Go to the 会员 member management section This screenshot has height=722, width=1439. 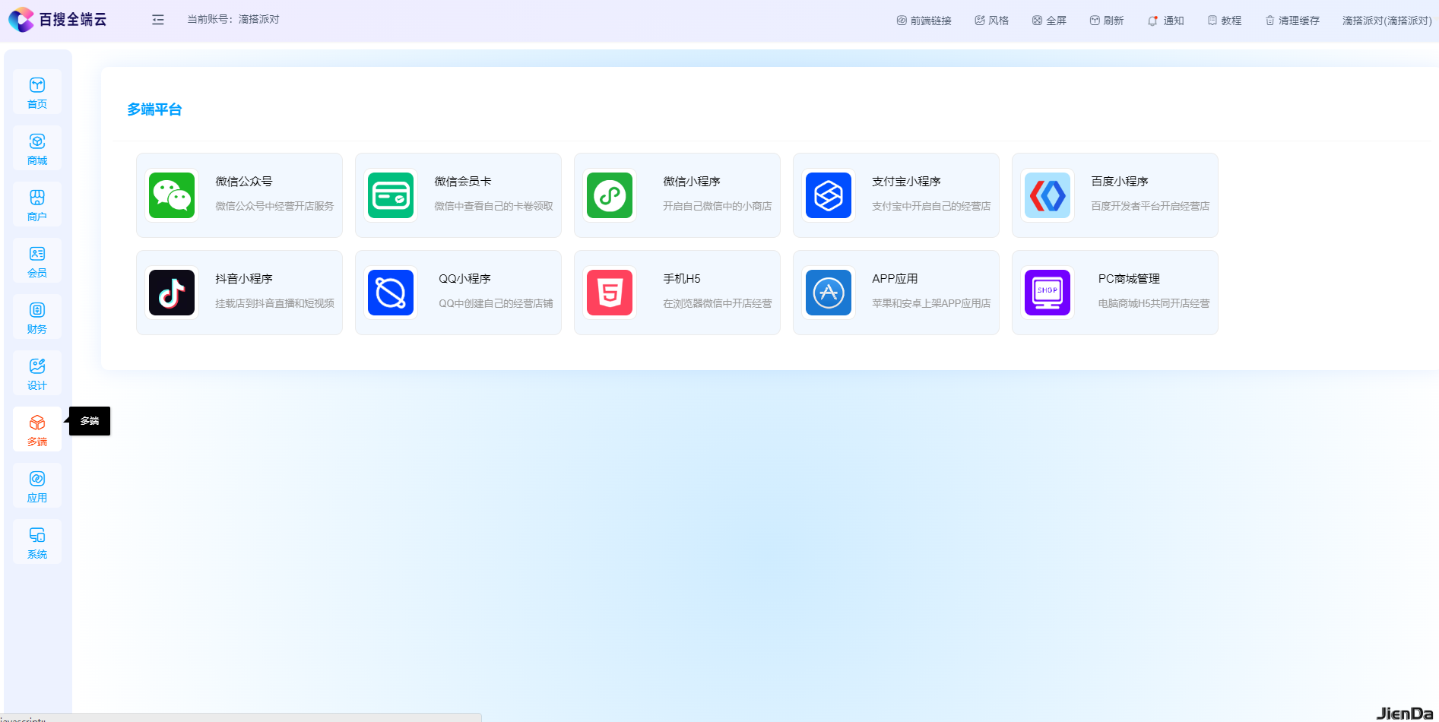pyautogui.click(x=36, y=260)
